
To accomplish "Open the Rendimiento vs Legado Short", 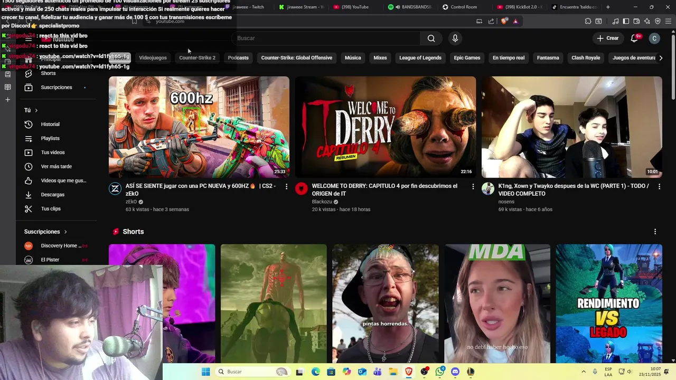I will (x=609, y=303).
